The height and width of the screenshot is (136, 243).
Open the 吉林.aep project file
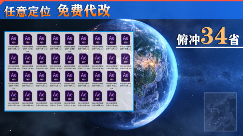(x=70, y=76)
